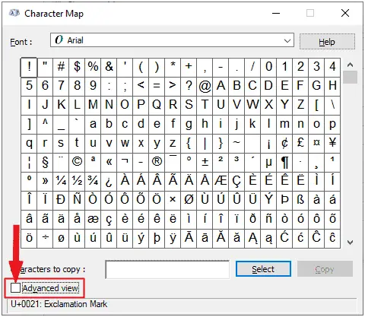Choose the pilcrow ¶ paragraph symbol

pos(284,162)
